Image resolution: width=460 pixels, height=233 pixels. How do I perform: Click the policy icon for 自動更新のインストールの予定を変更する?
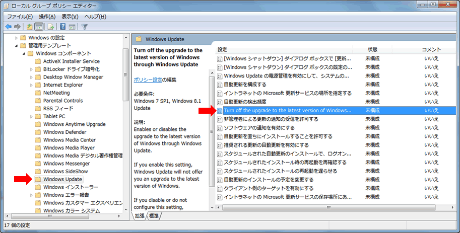(x=220, y=180)
